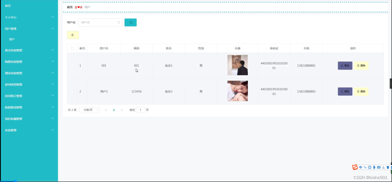The height and width of the screenshot is (182, 392).
Task: Toggle Sogou punctuation mode icon
Action: click(x=365, y=167)
